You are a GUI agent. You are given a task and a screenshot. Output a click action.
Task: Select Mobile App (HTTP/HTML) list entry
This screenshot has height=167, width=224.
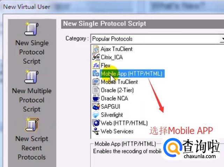tap(131, 74)
